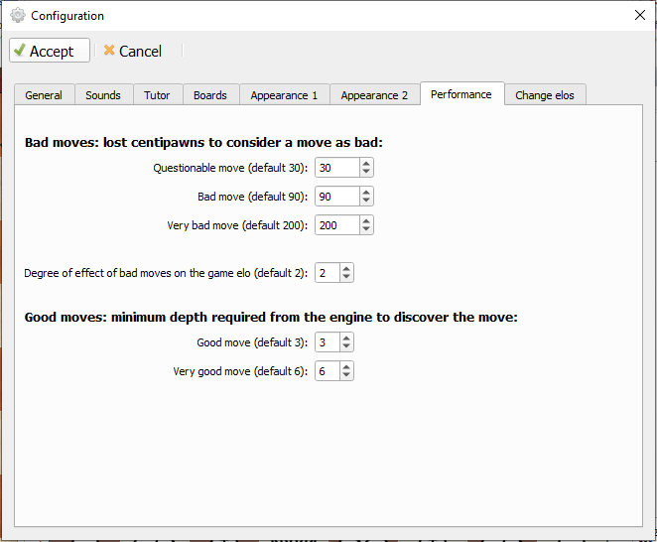Increase the Good move depth

[x=346, y=339]
